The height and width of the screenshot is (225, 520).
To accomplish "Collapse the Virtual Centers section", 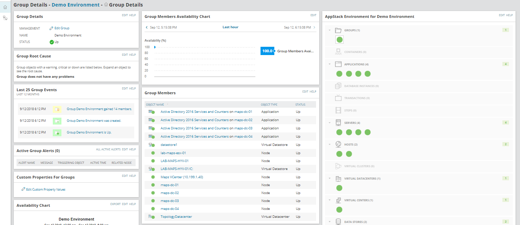I will [330, 200].
